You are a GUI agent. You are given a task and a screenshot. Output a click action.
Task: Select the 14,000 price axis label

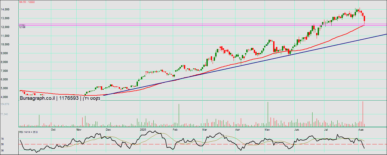13,10
